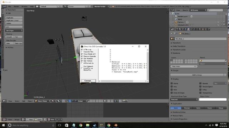Open Maximum Draw Type Textured dropdown
The image size is (229, 128).
point(184,100)
